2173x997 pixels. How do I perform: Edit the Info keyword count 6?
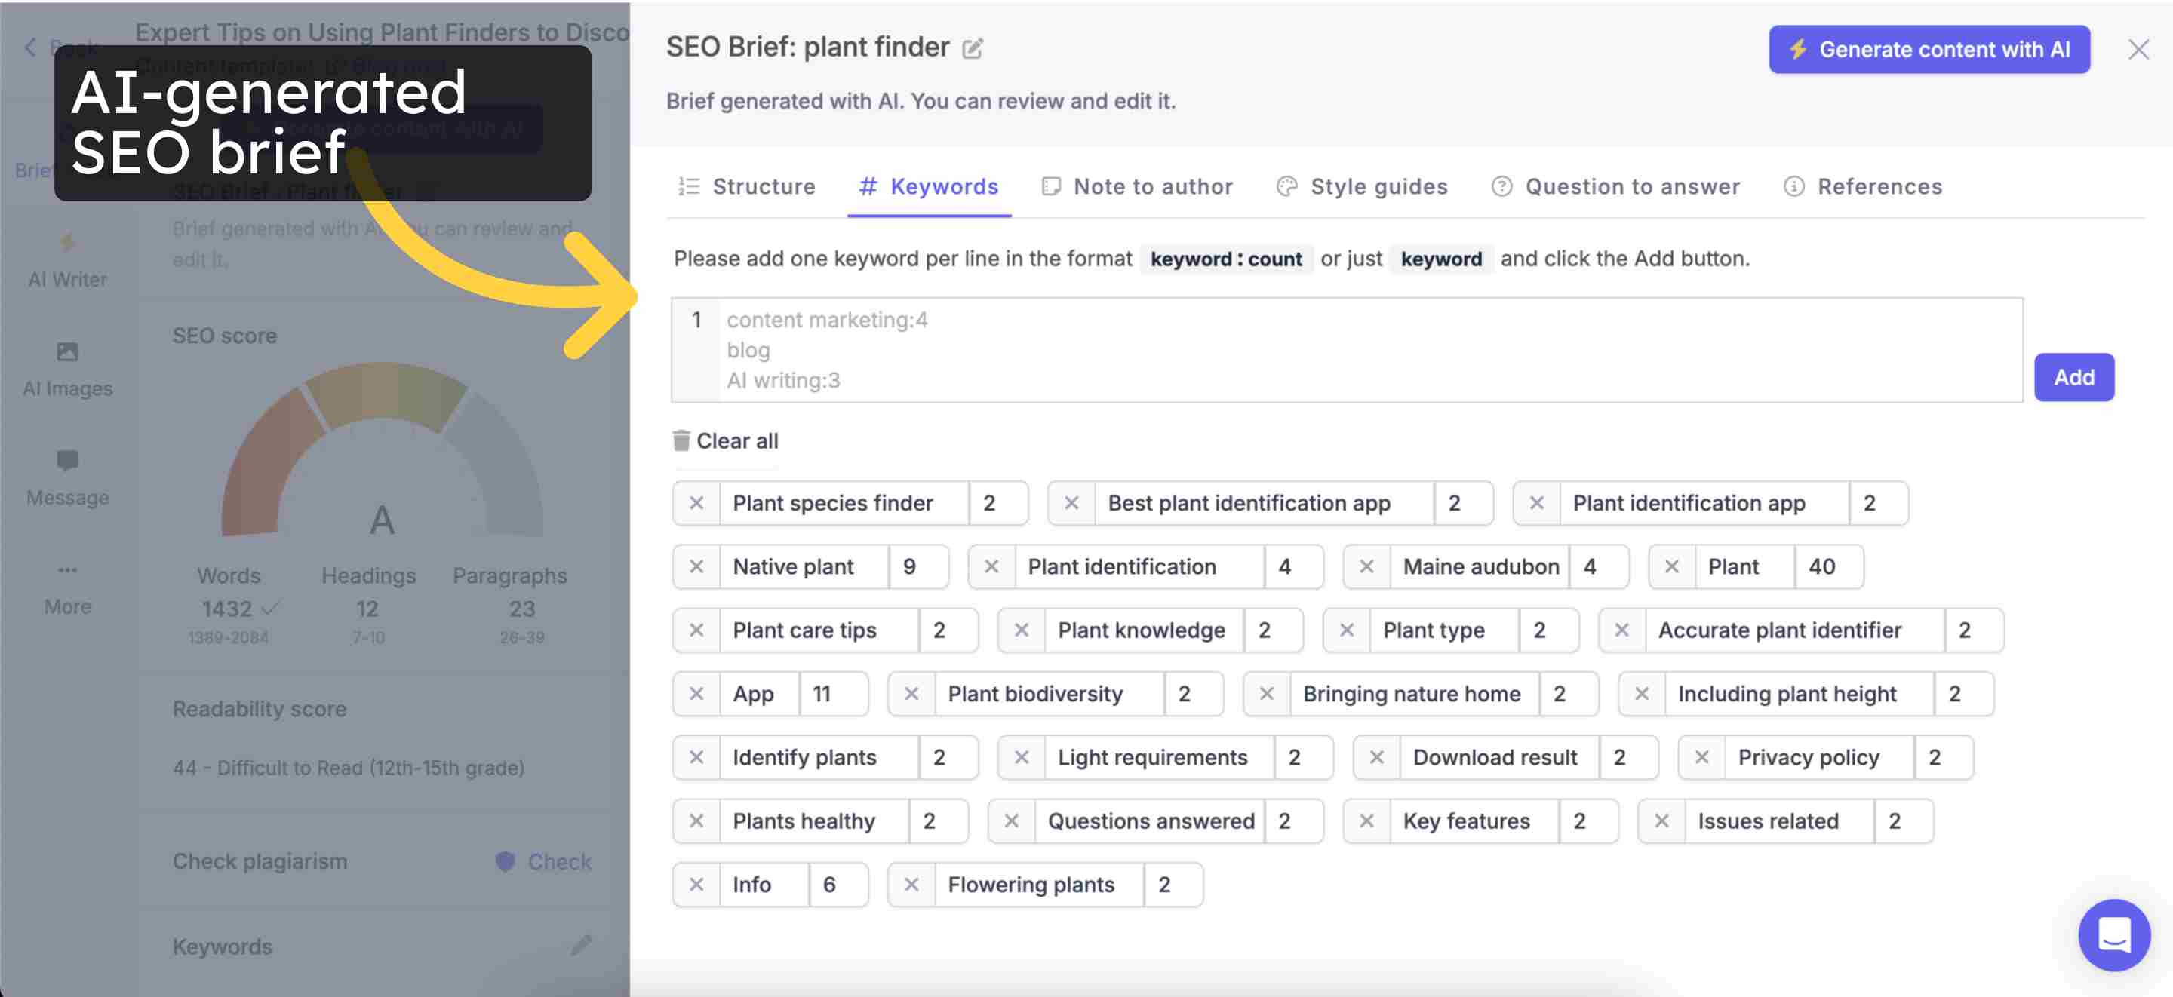pos(838,885)
